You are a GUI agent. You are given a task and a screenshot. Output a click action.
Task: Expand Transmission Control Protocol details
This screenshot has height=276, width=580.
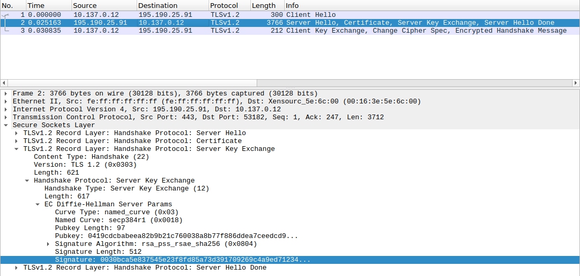(x=5, y=117)
